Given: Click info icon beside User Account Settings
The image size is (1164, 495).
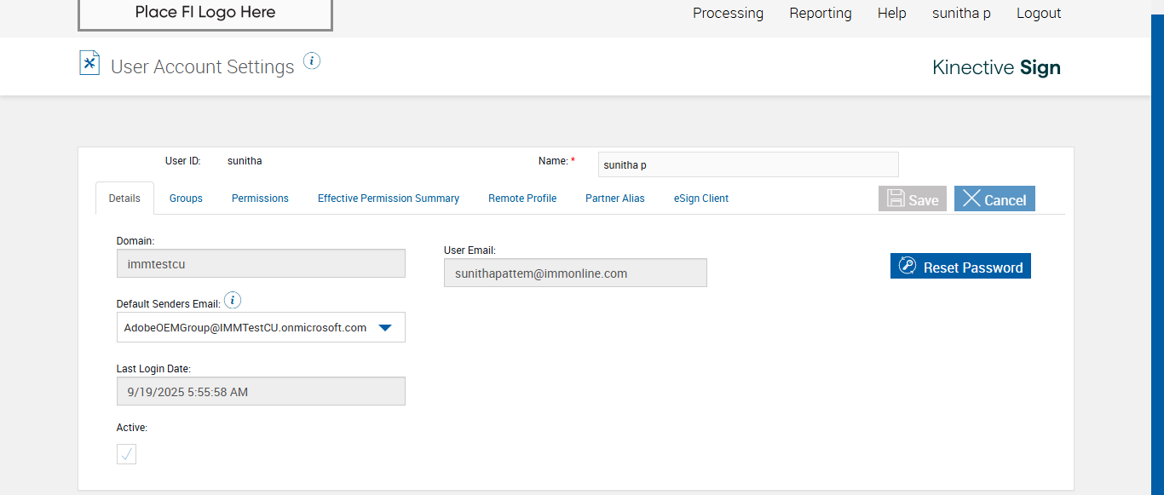Looking at the screenshot, I should point(312,61).
